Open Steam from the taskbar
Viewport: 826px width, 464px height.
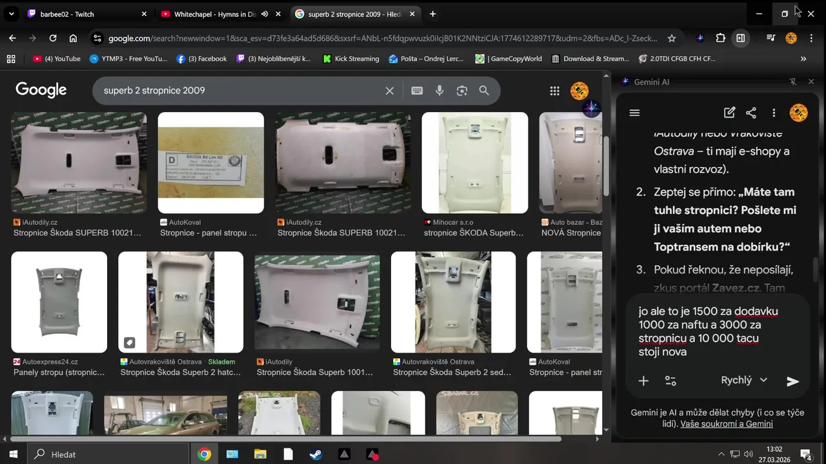click(x=316, y=454)
